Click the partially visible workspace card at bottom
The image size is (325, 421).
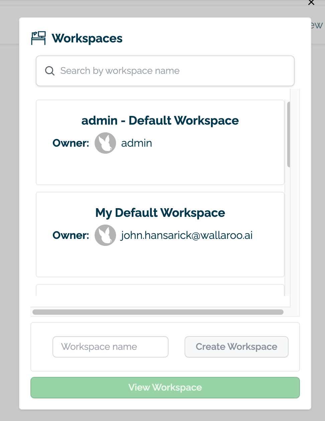(x=160, y=291)
